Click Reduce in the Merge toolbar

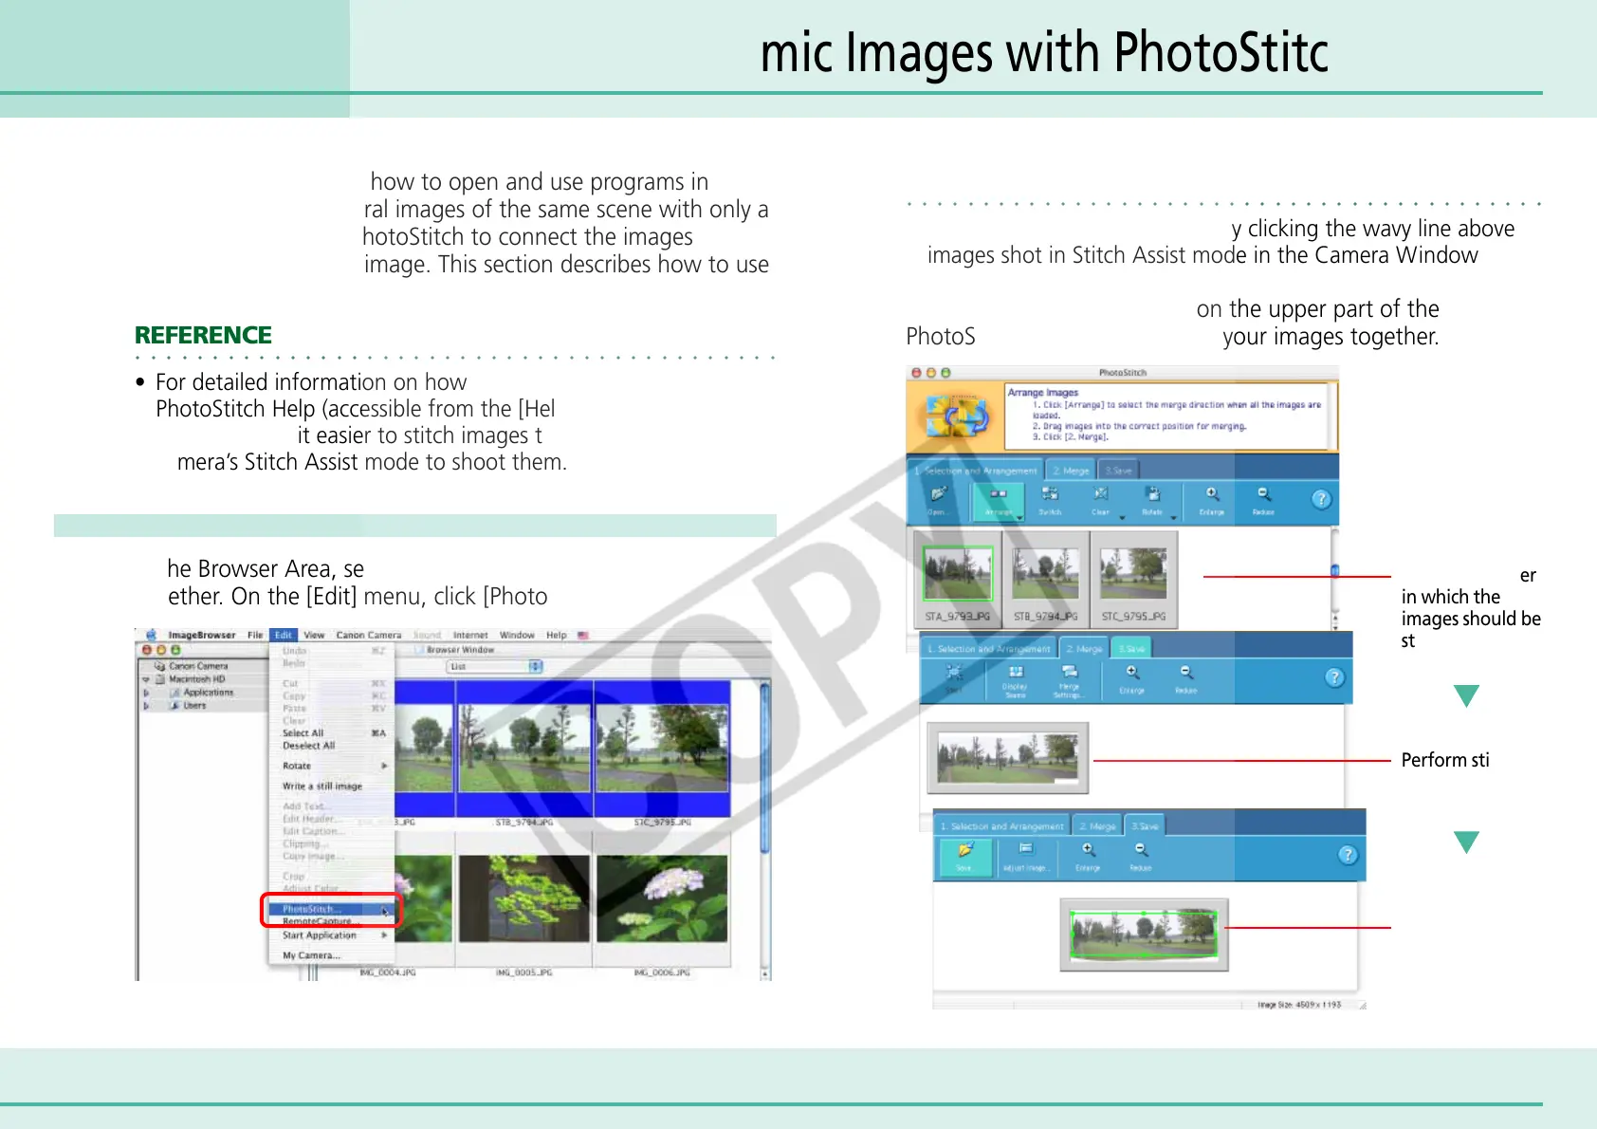[1185, 678]
